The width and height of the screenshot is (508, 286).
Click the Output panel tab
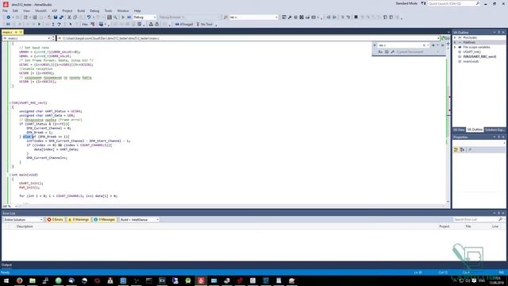pos(6,265)
